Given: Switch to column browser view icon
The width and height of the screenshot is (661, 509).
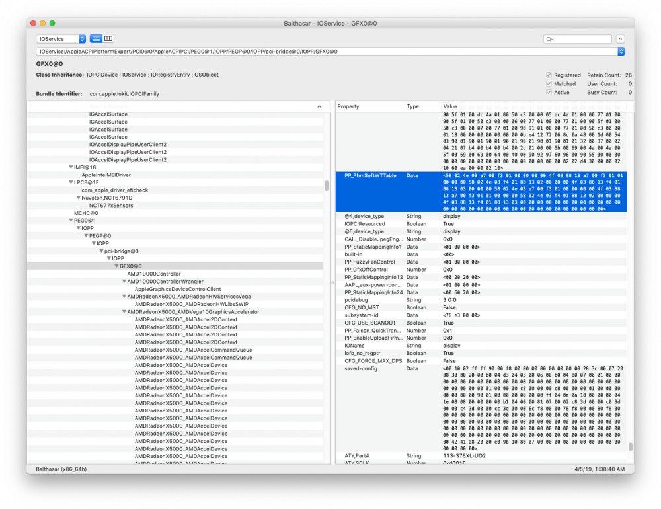Looking at the screenshot, I should (108, 39).
